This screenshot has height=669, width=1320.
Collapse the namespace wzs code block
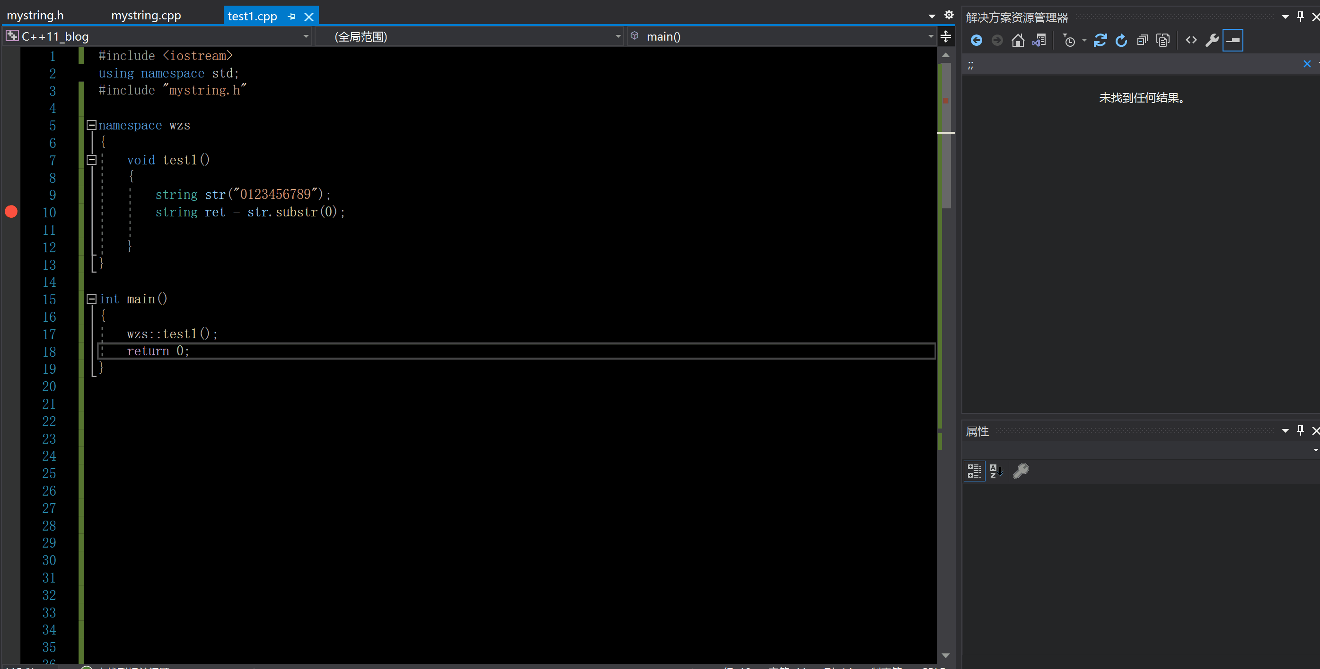[x=92, y=125]
